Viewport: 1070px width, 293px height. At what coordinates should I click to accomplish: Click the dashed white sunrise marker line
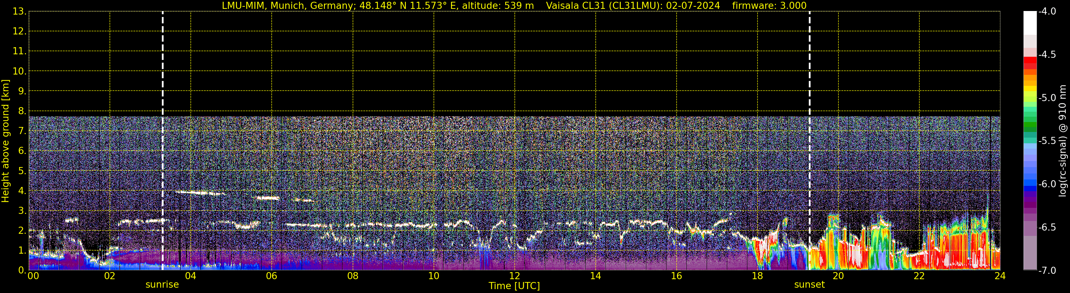coord(163,141)
